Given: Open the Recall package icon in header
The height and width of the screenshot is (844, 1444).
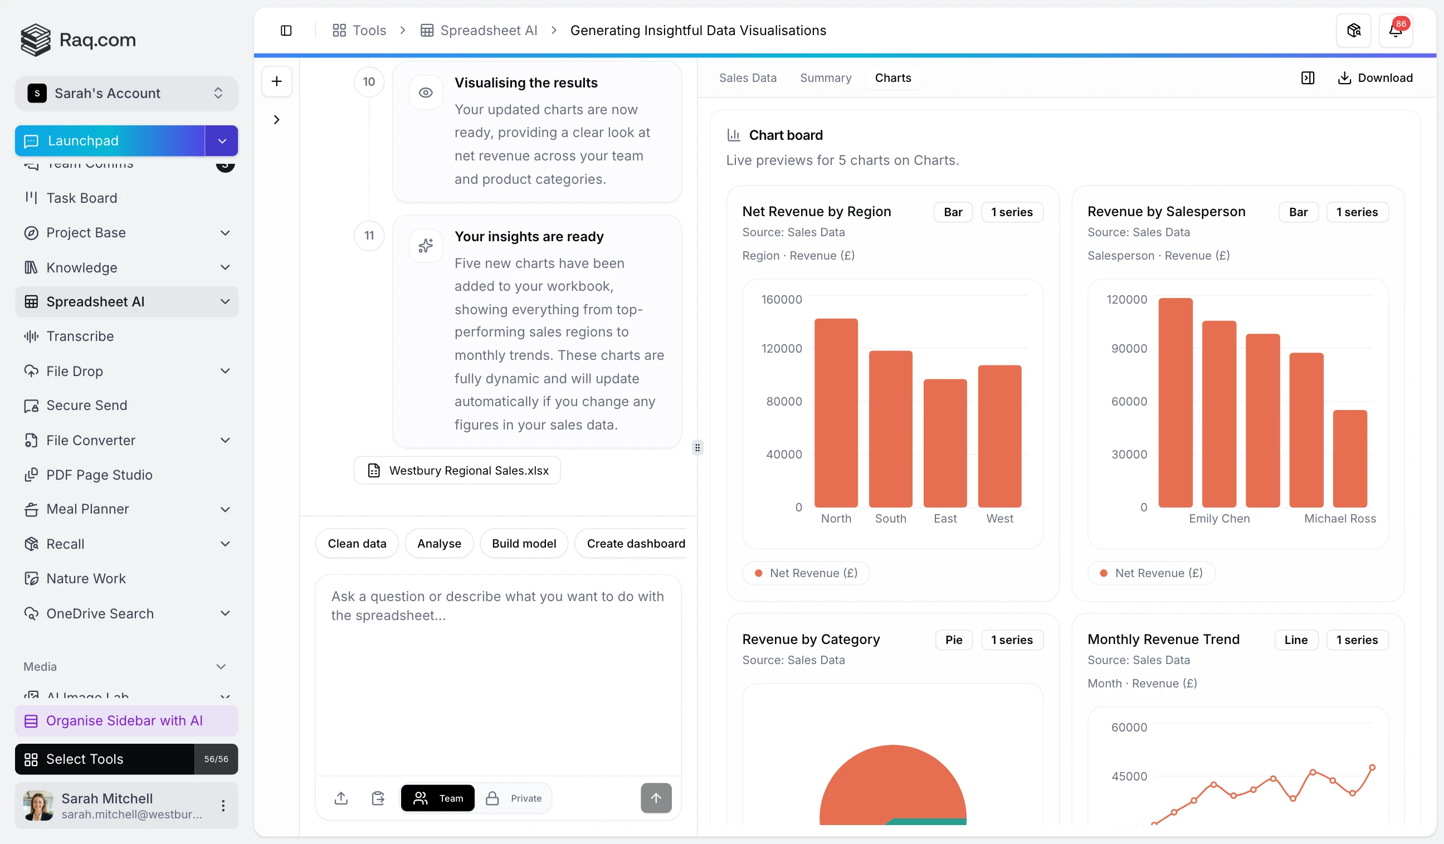Looking at the screenshot, I should tap(1353, 31).
